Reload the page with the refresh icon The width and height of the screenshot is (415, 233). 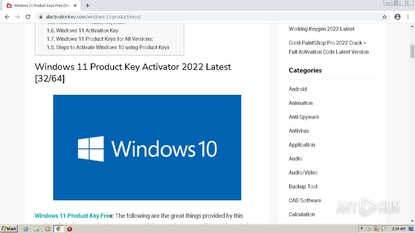tap(28, 17)
